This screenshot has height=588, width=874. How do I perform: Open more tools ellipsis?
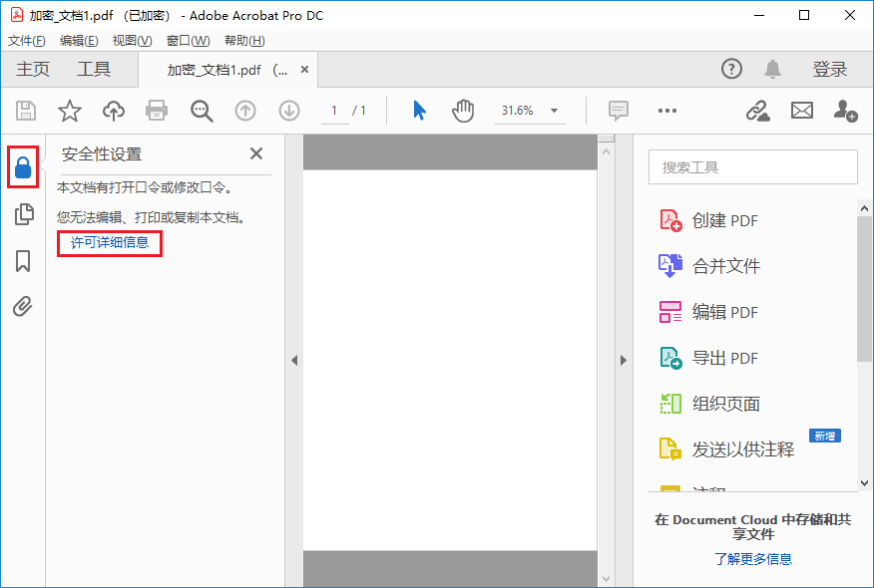click(x=667, y=111)
